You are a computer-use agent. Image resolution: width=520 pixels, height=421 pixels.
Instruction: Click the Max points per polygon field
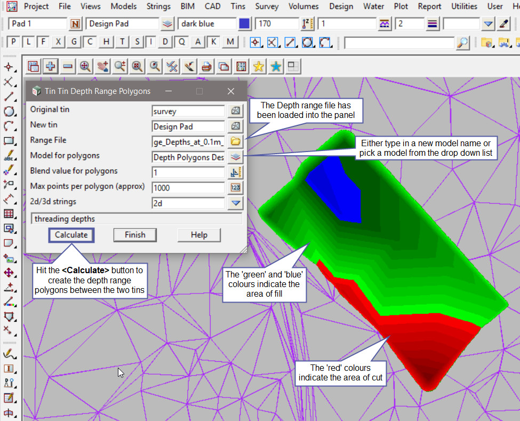188,188
